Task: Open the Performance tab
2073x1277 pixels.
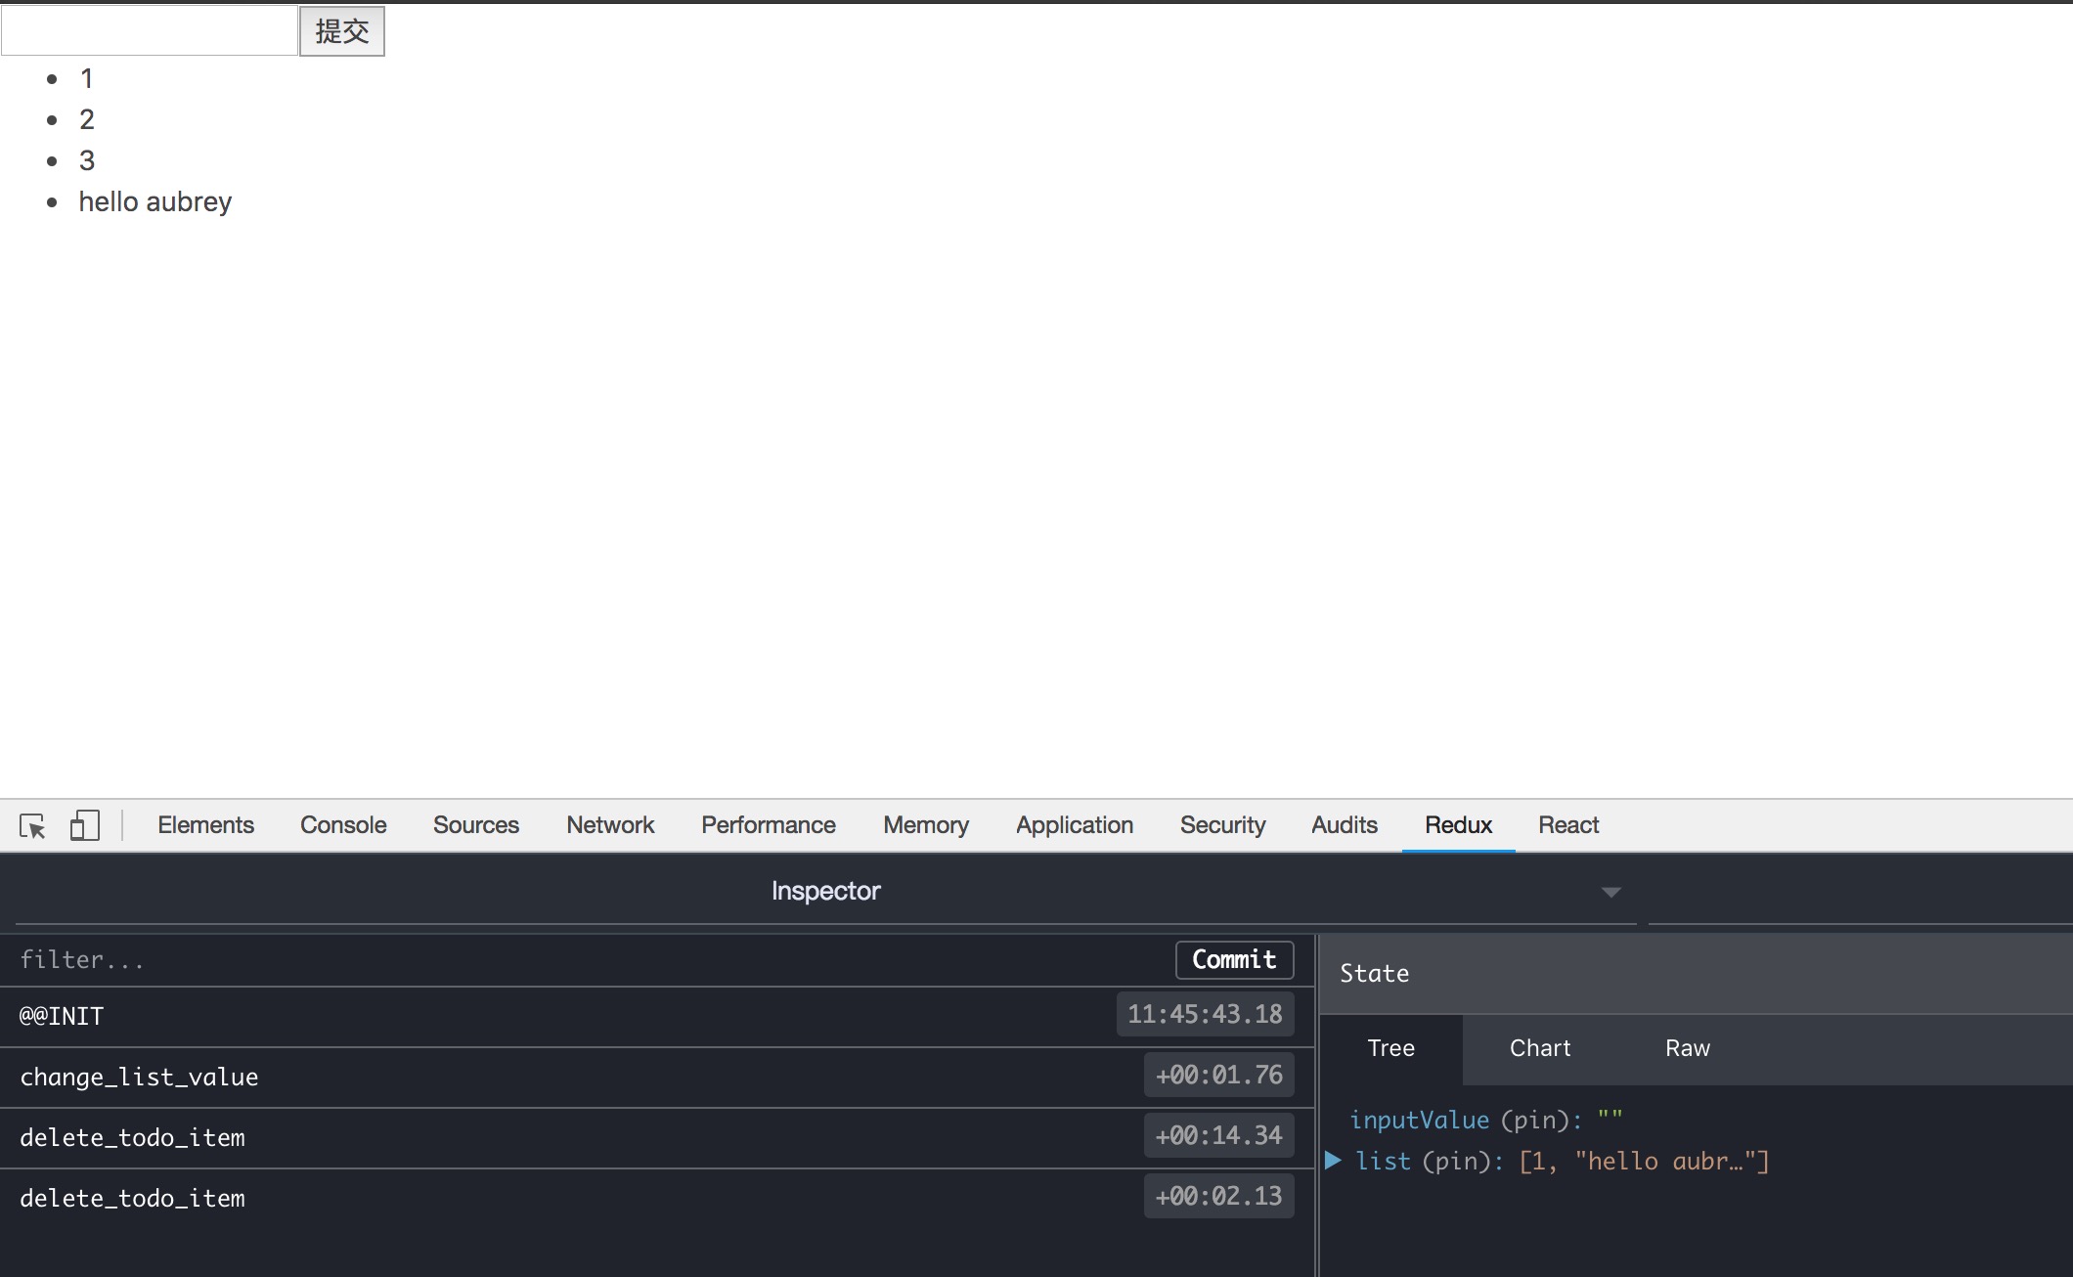Action: click(x=769, y=825)
